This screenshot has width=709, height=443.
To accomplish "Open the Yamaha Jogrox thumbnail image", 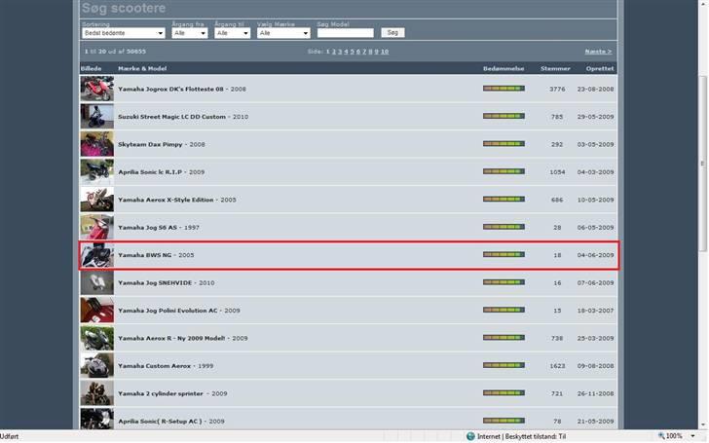I will click(96, 89).
